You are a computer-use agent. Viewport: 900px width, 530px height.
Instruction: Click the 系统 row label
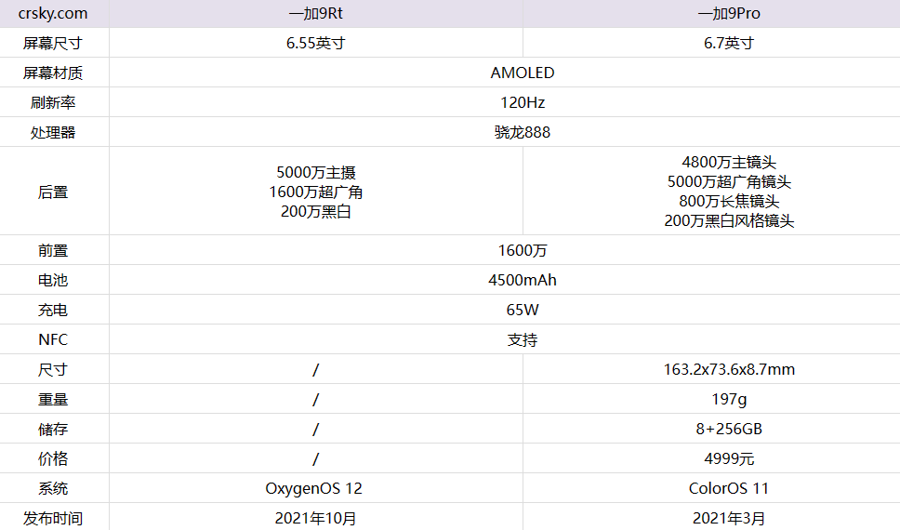tap(53, 489)
